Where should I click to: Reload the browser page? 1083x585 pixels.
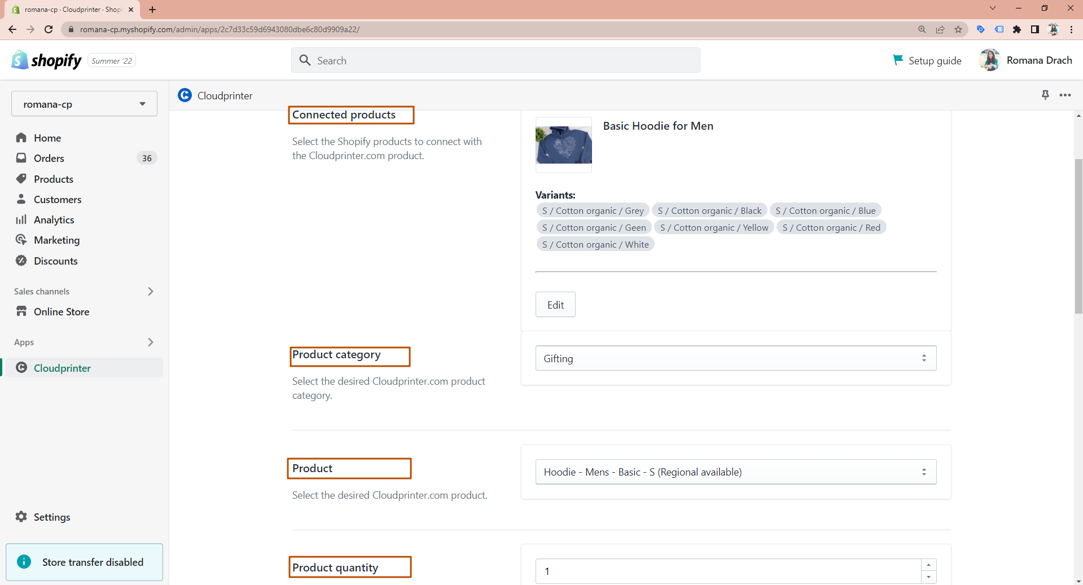(x=49, y=29)
